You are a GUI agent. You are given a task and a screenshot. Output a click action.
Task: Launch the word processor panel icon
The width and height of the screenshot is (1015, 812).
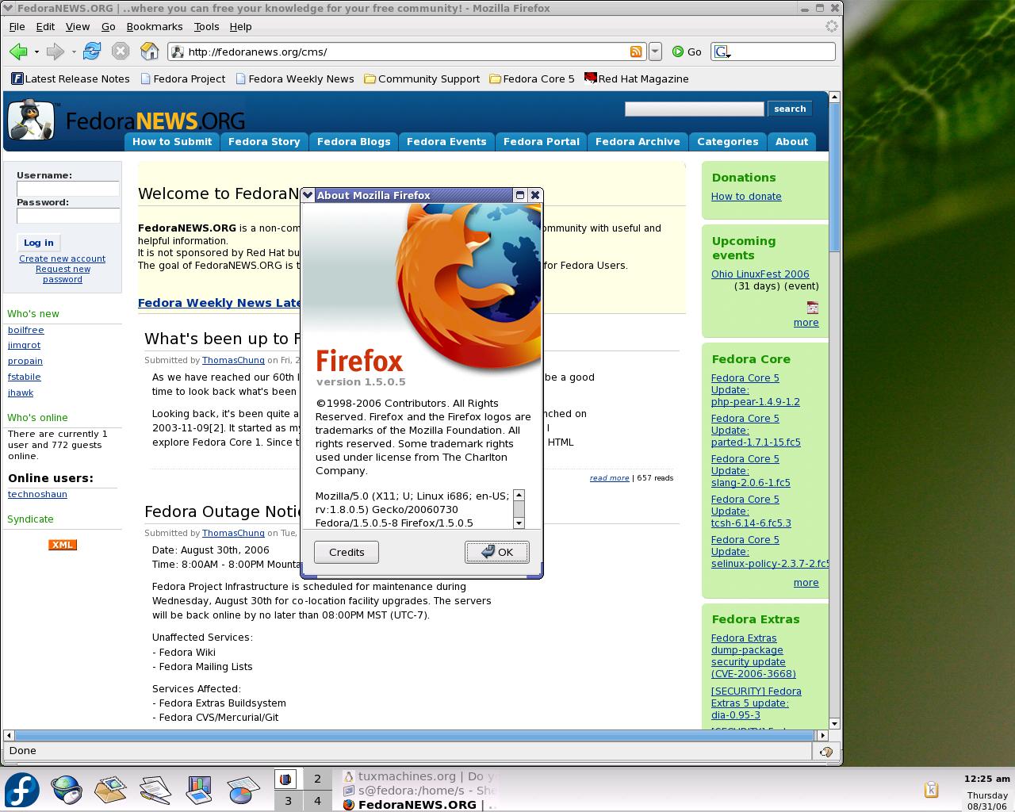pyautogui.click(x=155, y=791)
